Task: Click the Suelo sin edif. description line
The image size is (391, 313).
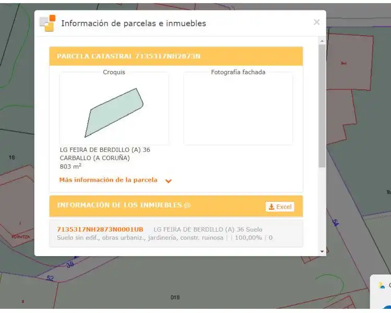Action: click(165, 238)
